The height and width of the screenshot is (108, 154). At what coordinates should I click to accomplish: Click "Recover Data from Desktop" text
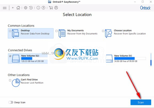[35, 34]
